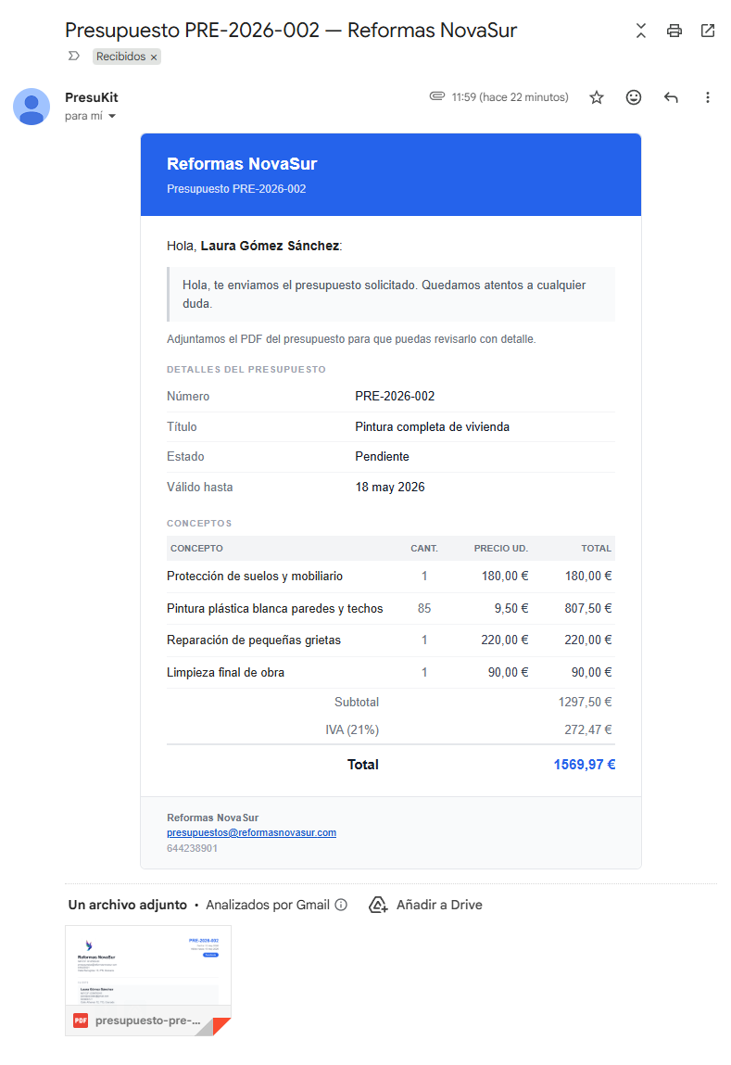The image size is (731, 1065).
Task: Click the Un archivo adjunto label
Action: pos(127,905)
